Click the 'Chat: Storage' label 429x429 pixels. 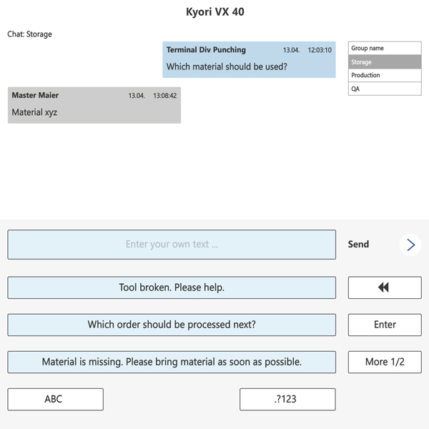click(30, 34)
